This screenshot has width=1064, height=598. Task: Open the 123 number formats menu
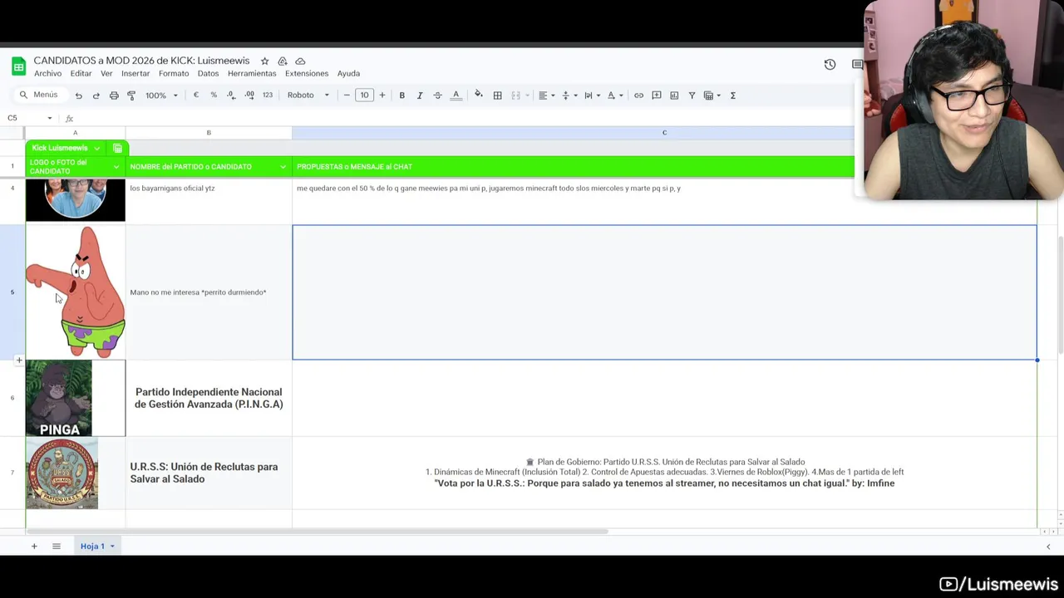[268, 95]
